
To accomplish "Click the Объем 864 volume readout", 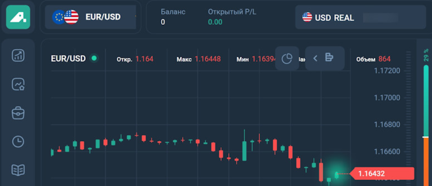I will (x=373, y=59).
